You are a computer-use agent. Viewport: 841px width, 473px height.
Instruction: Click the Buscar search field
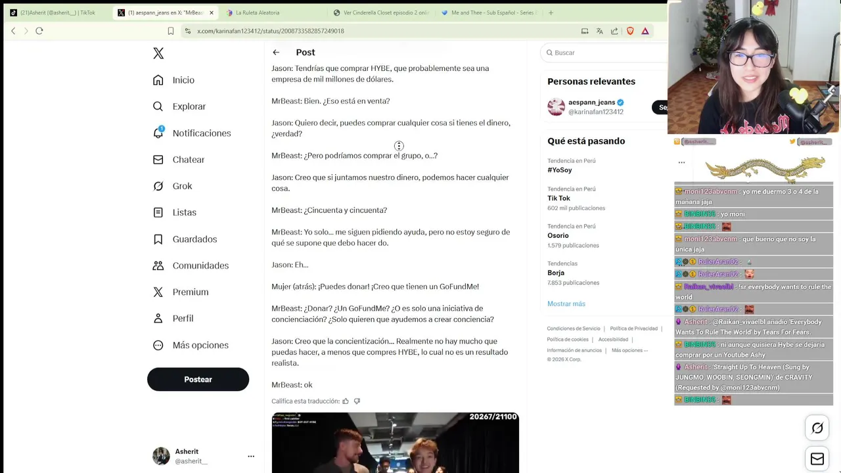pyautogui.click(x=604, y=53)
